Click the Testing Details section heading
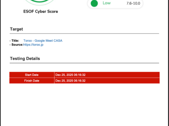 click(25, 59)
